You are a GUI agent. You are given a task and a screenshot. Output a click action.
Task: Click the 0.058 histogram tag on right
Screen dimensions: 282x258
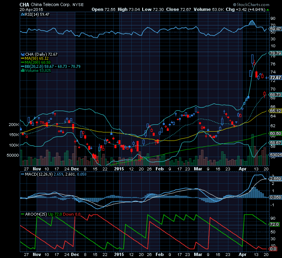[275, 197]
